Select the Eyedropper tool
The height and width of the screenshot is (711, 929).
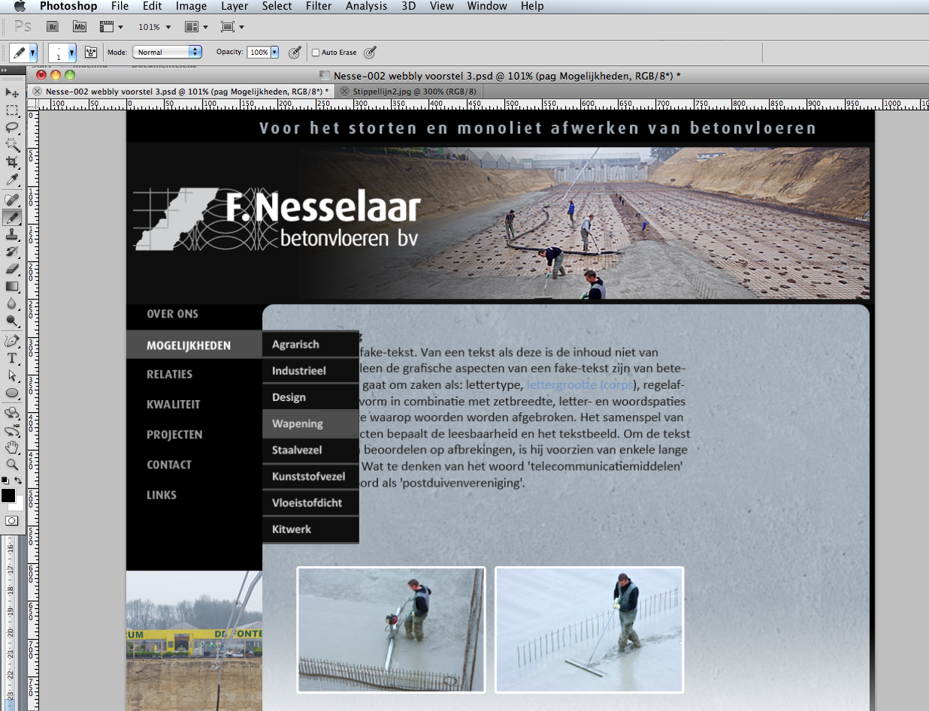click(x=12, y=179)
